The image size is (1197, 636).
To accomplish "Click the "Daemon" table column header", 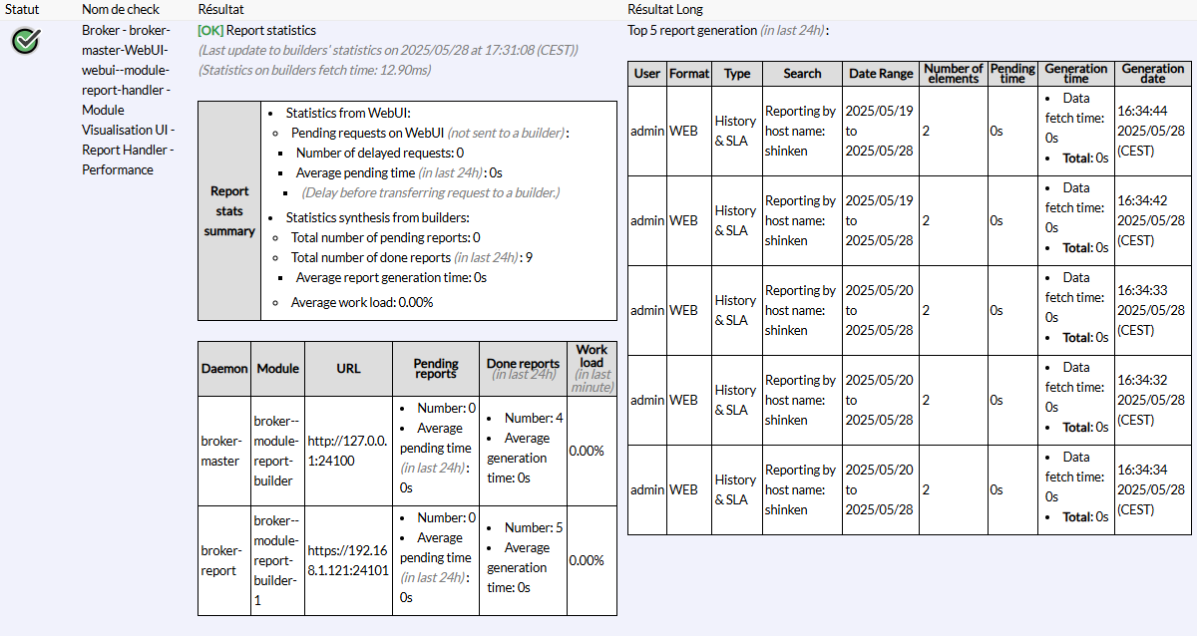I will pyautogui.click(x=224, y=368).
